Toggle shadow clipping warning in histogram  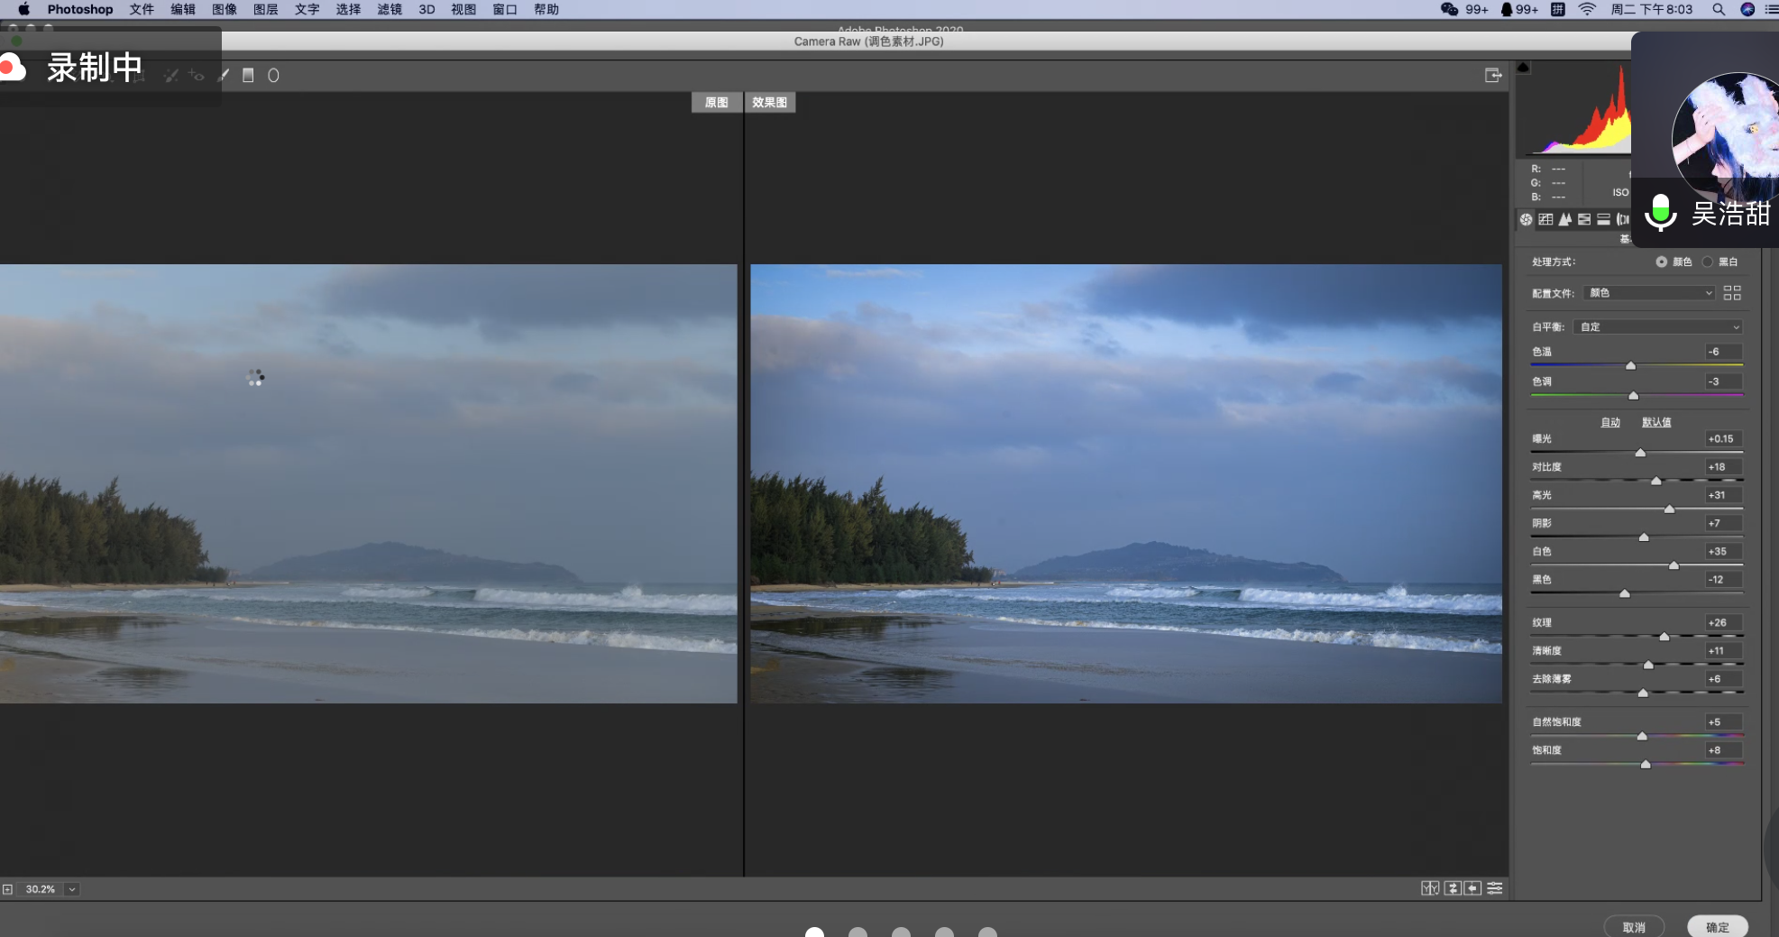[x=1524, y=68]
